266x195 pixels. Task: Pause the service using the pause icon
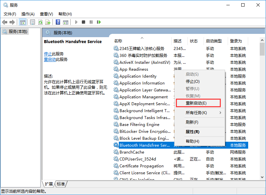pos(91,22)
